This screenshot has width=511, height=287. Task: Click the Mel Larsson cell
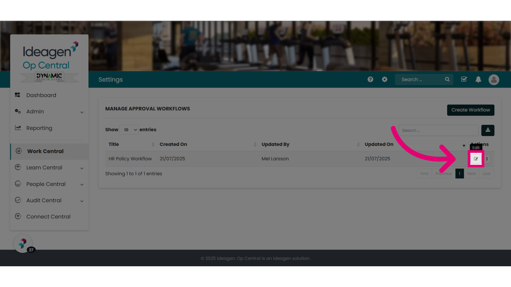[275, 159]
